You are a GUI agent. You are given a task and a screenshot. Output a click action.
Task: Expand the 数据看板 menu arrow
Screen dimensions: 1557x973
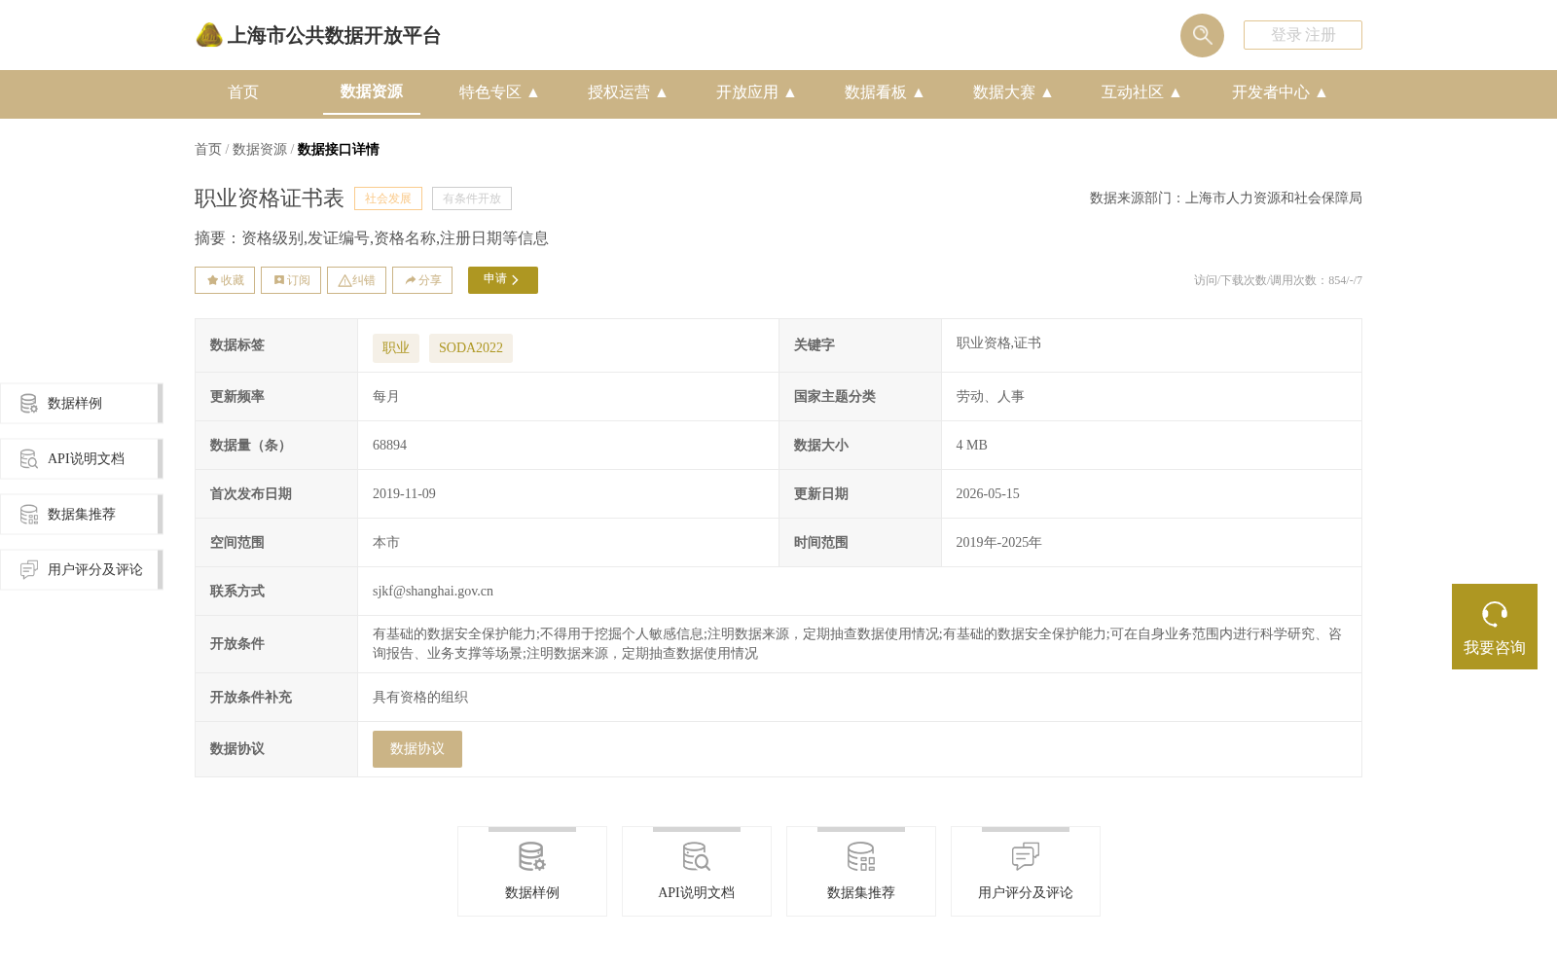tap(919, 92)
